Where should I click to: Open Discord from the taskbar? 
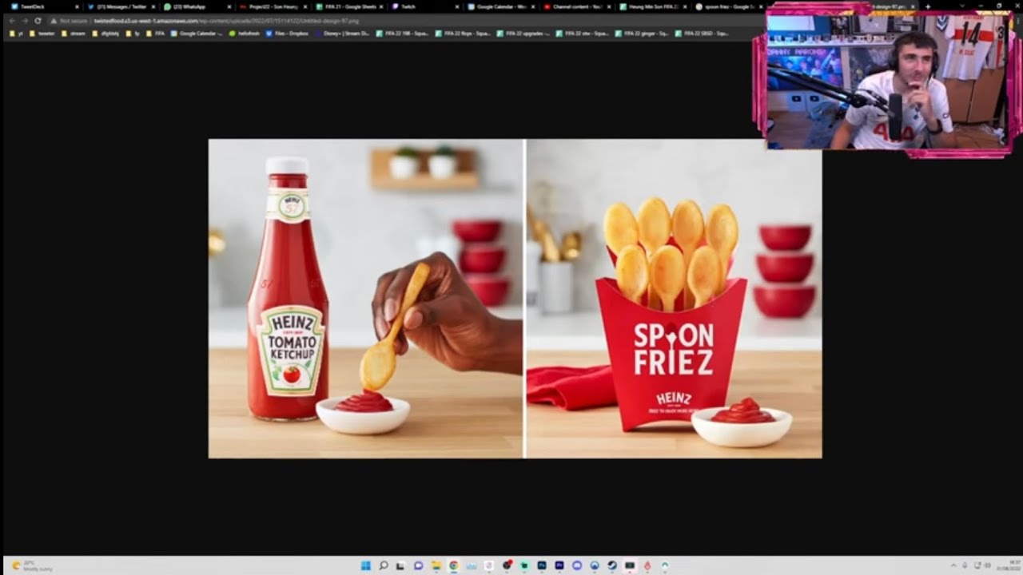click(x=577, y=565)
